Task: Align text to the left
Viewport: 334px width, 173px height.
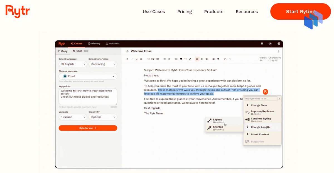Action: (x=197, y=59)
